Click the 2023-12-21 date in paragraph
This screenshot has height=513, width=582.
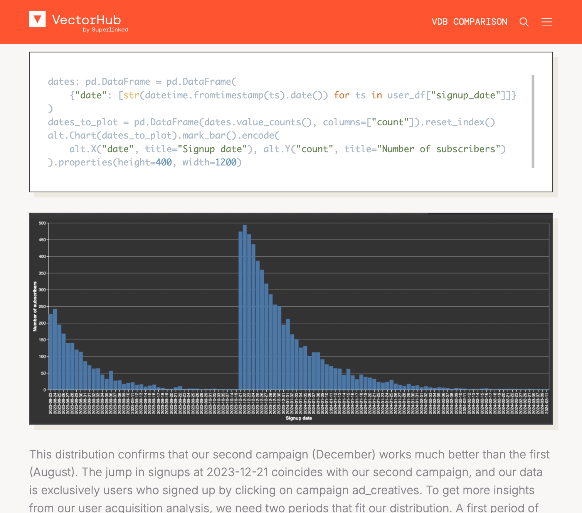(237, 472)
